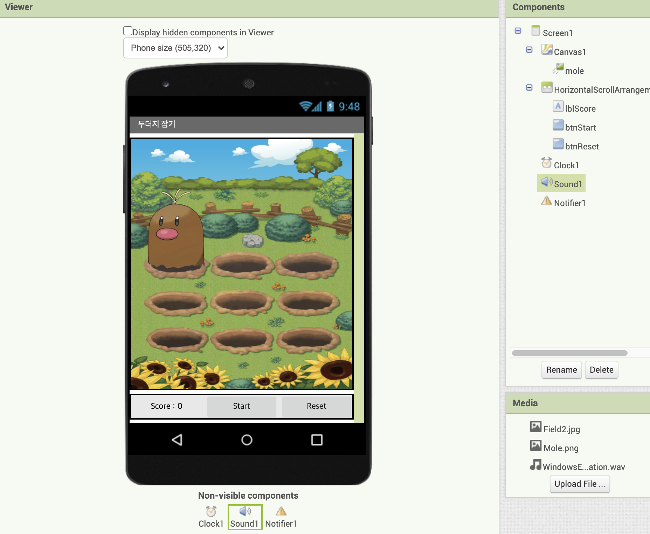Screen dimensions: 650x534
Task: Select Notifier1 icon under Non-visible components
Action: 281,512
